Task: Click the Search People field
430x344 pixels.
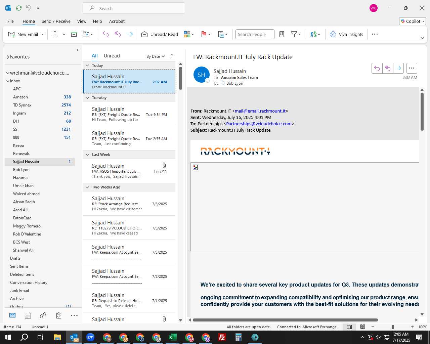Action: pos(255,34)
